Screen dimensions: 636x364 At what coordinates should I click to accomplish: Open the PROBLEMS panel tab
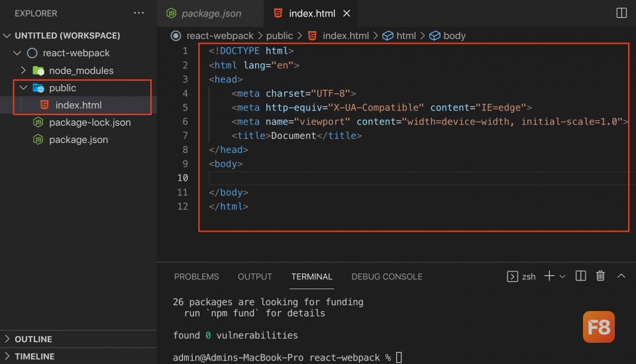pos(196,277)
